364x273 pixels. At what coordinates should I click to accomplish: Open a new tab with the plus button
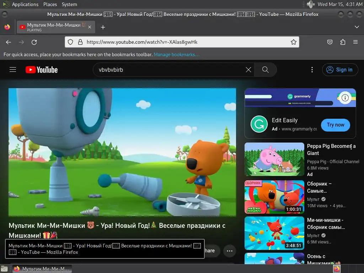coord(103,27)
